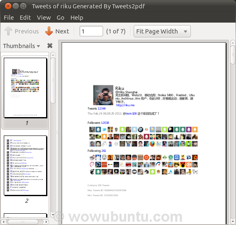The width and height of the screenshot is (236, 225).
Task: Click the Following count 261 link
Action: (104, 151)
